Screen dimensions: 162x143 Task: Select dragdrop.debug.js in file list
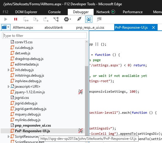point(29,59)
